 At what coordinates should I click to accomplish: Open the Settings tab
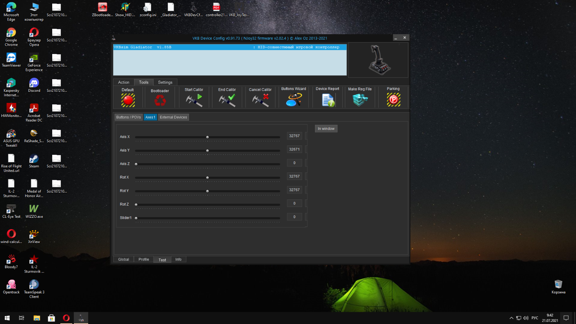(165, 82)
